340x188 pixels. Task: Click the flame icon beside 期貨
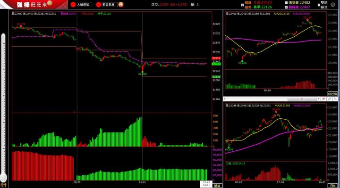click(121, 5)
